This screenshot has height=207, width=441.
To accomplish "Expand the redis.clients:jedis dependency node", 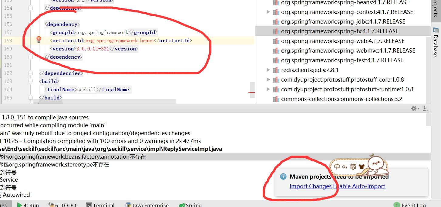I will [x=268, y=70].
